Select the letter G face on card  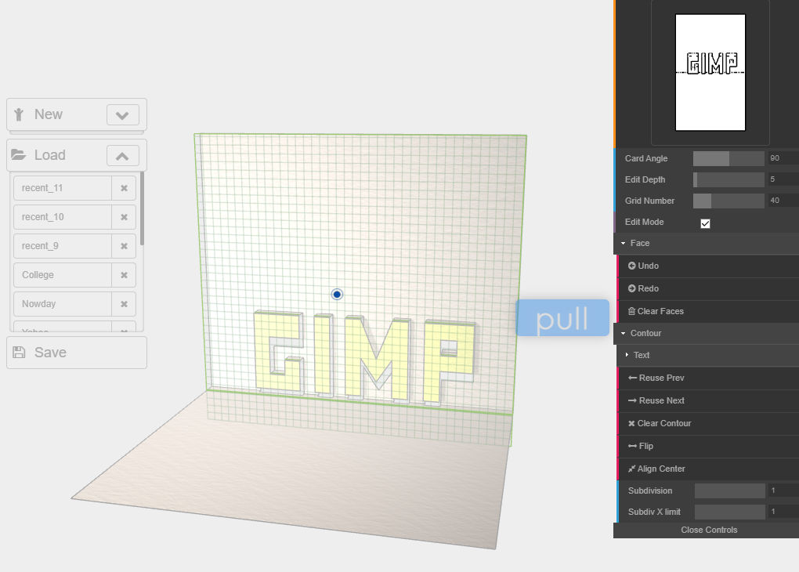[x=263, y=352]
